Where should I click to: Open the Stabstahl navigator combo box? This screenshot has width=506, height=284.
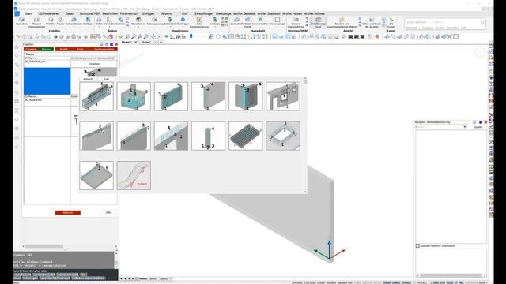441,127
